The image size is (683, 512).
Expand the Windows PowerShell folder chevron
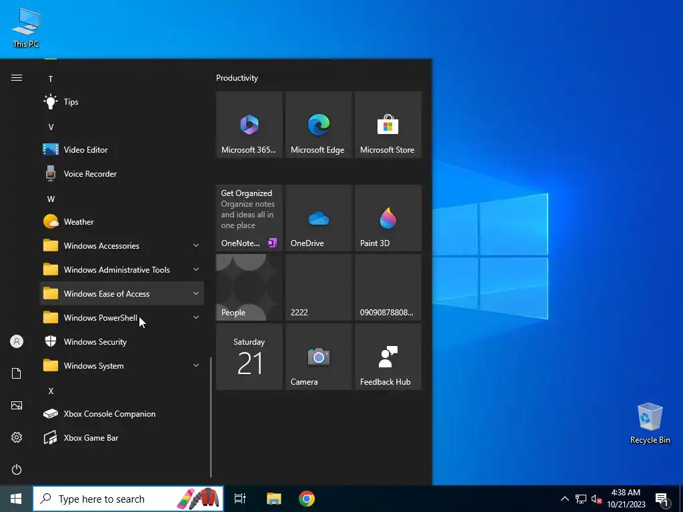(196, 317)
